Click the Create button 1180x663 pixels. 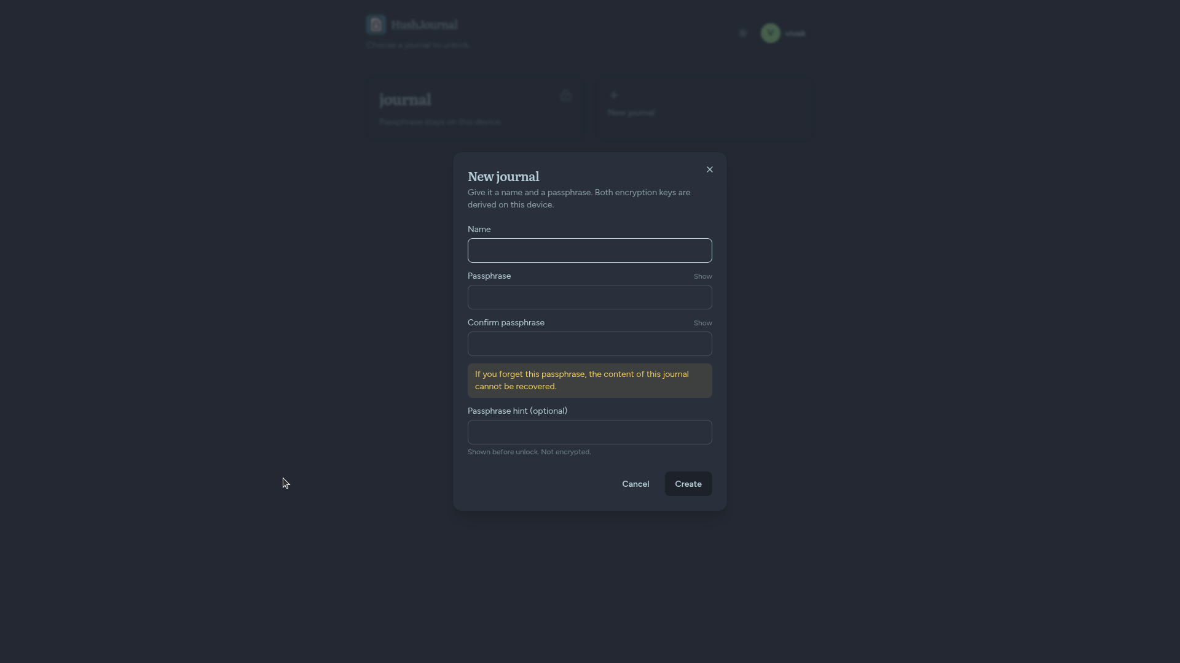pyautogui.click(x=688, y=484)
